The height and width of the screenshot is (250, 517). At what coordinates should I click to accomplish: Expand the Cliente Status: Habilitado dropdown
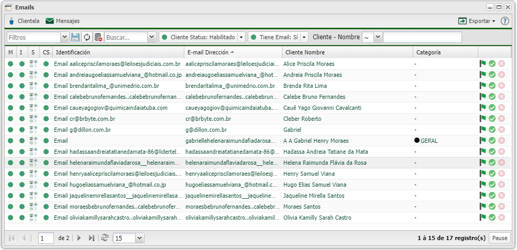[241, 37]
